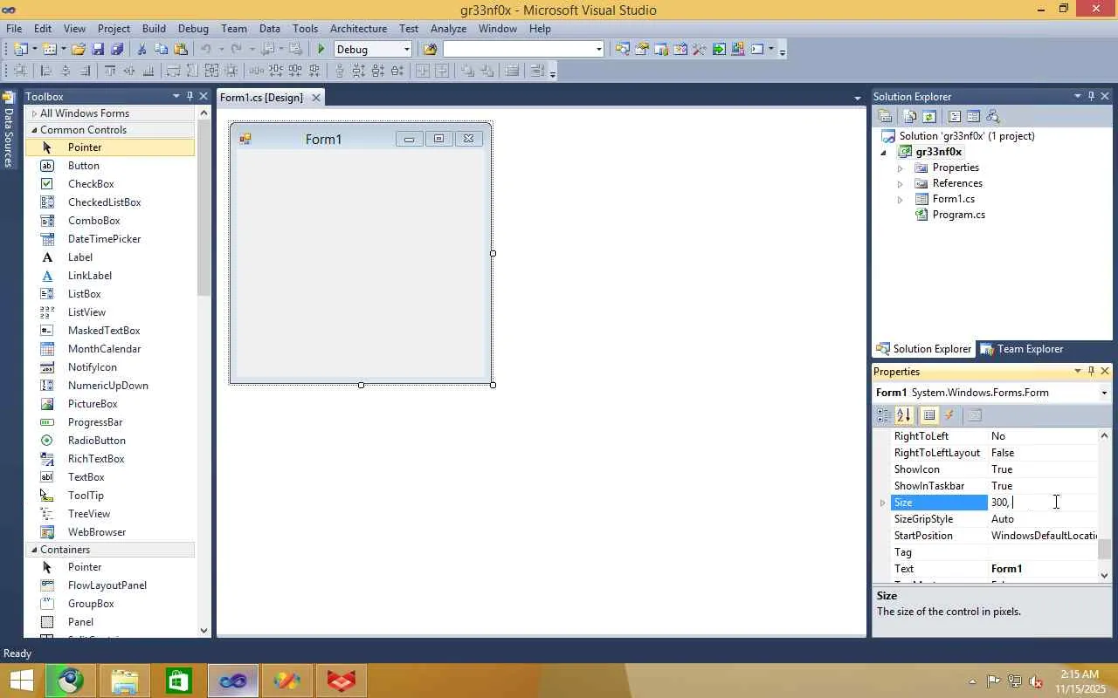The height and width of the screenshot is (698, 1118).
Task: Show the Properties list view icon
Action: tap(929, 415)
